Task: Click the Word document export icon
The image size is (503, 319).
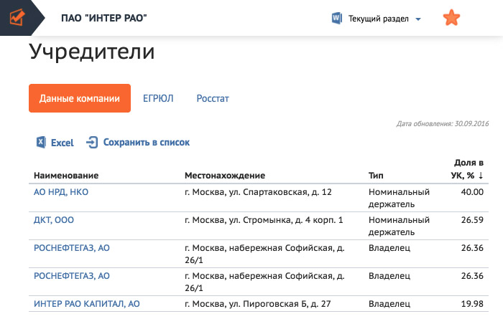Action: [337, 18]
